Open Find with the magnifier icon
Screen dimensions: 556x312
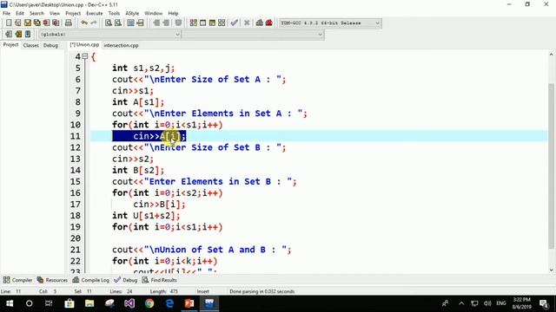tap(109, 23)
